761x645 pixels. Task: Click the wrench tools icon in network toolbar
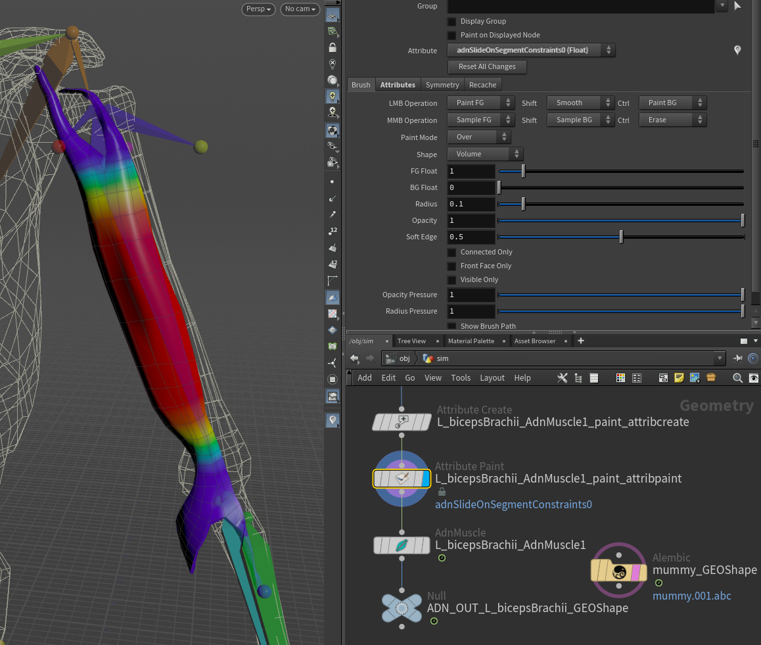click(563, 378)
